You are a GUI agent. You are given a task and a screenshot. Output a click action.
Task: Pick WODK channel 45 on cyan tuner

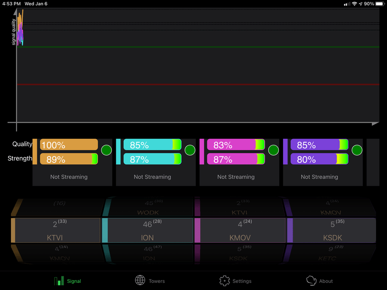[x=148, y=207]
